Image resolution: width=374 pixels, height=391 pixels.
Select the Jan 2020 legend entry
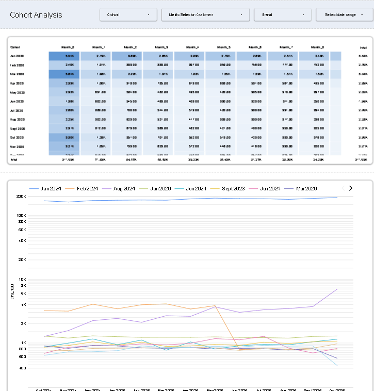point(155,189)
